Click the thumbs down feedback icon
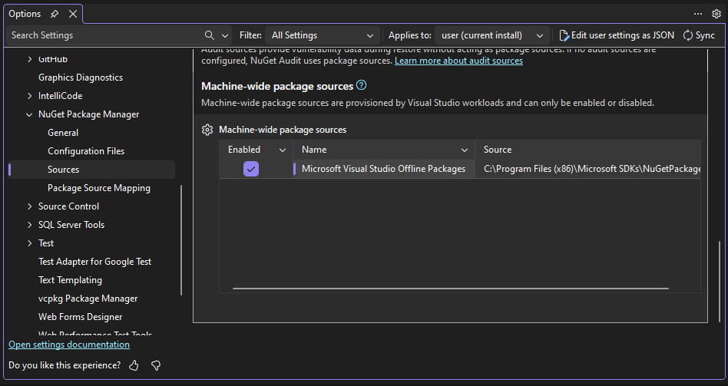The image size is (728, 386). click(156, 365)
